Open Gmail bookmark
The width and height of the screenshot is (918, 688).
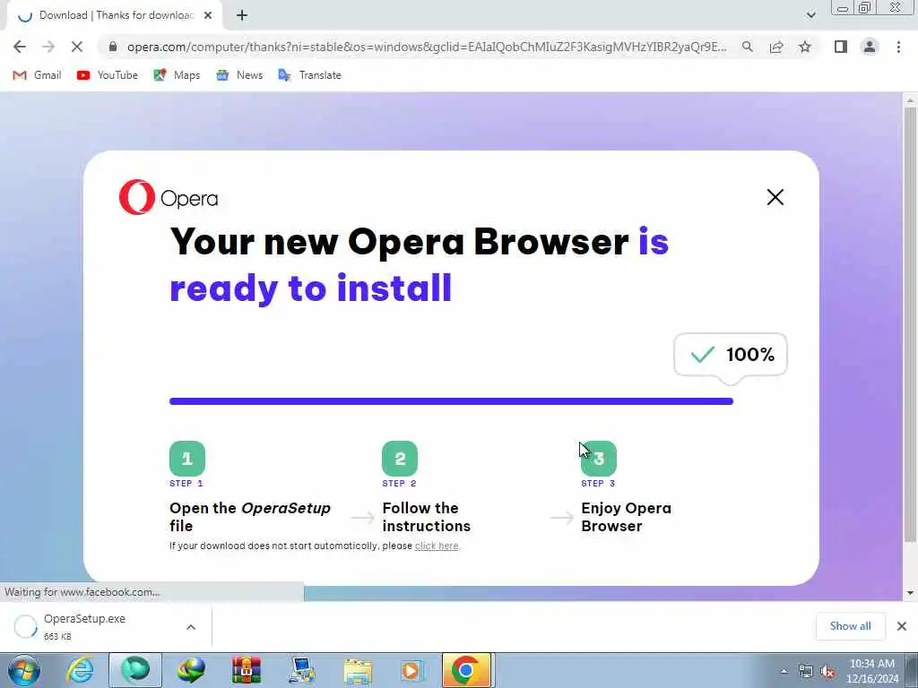coord(37,75)
